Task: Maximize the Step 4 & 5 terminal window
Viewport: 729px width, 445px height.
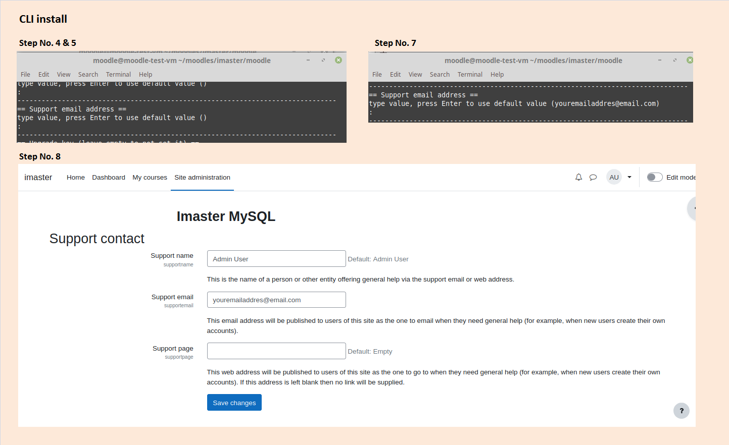Action: pos(323,60)
